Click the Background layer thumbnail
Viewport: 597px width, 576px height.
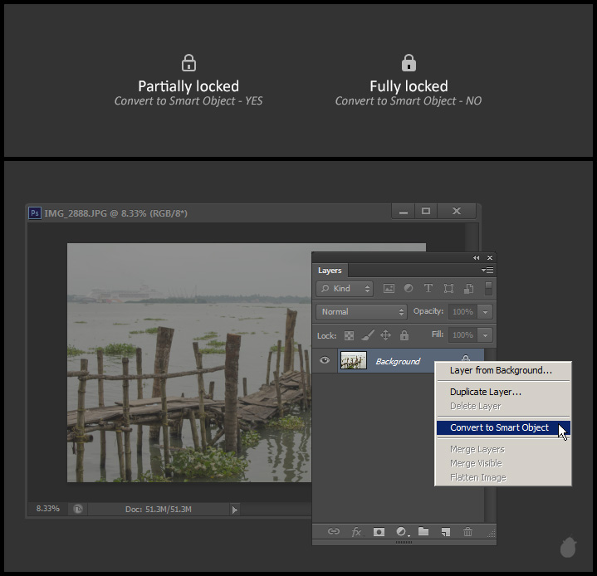click(354, 360)
